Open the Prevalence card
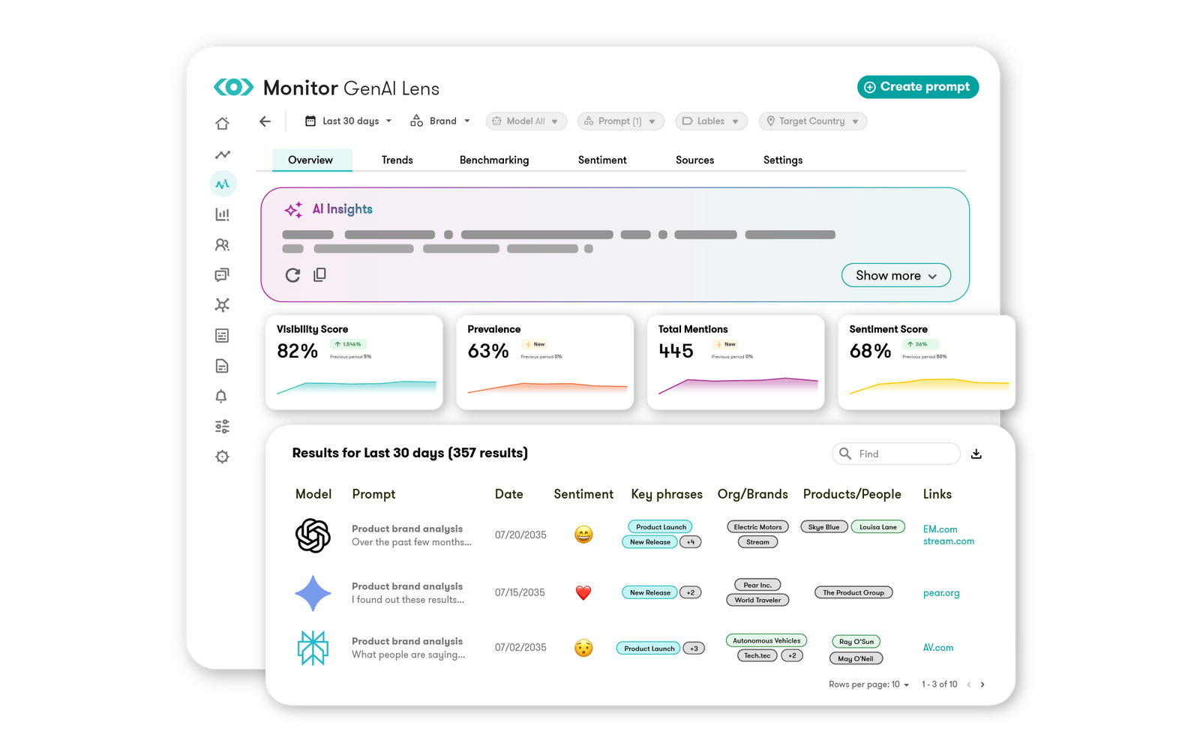The image size is (1200, 749). [545, 362]
